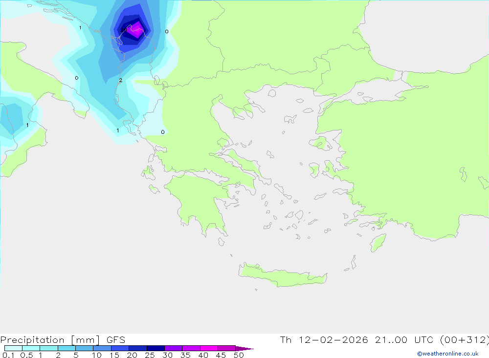Image resolution: width=489 pixels, height=358 pixels.
Task: Click the 45–50 mm legend color swatch
Action: [226, 348]
